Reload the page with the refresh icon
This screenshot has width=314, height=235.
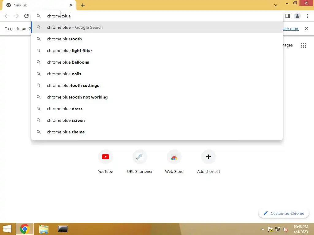tap(26, 16)
